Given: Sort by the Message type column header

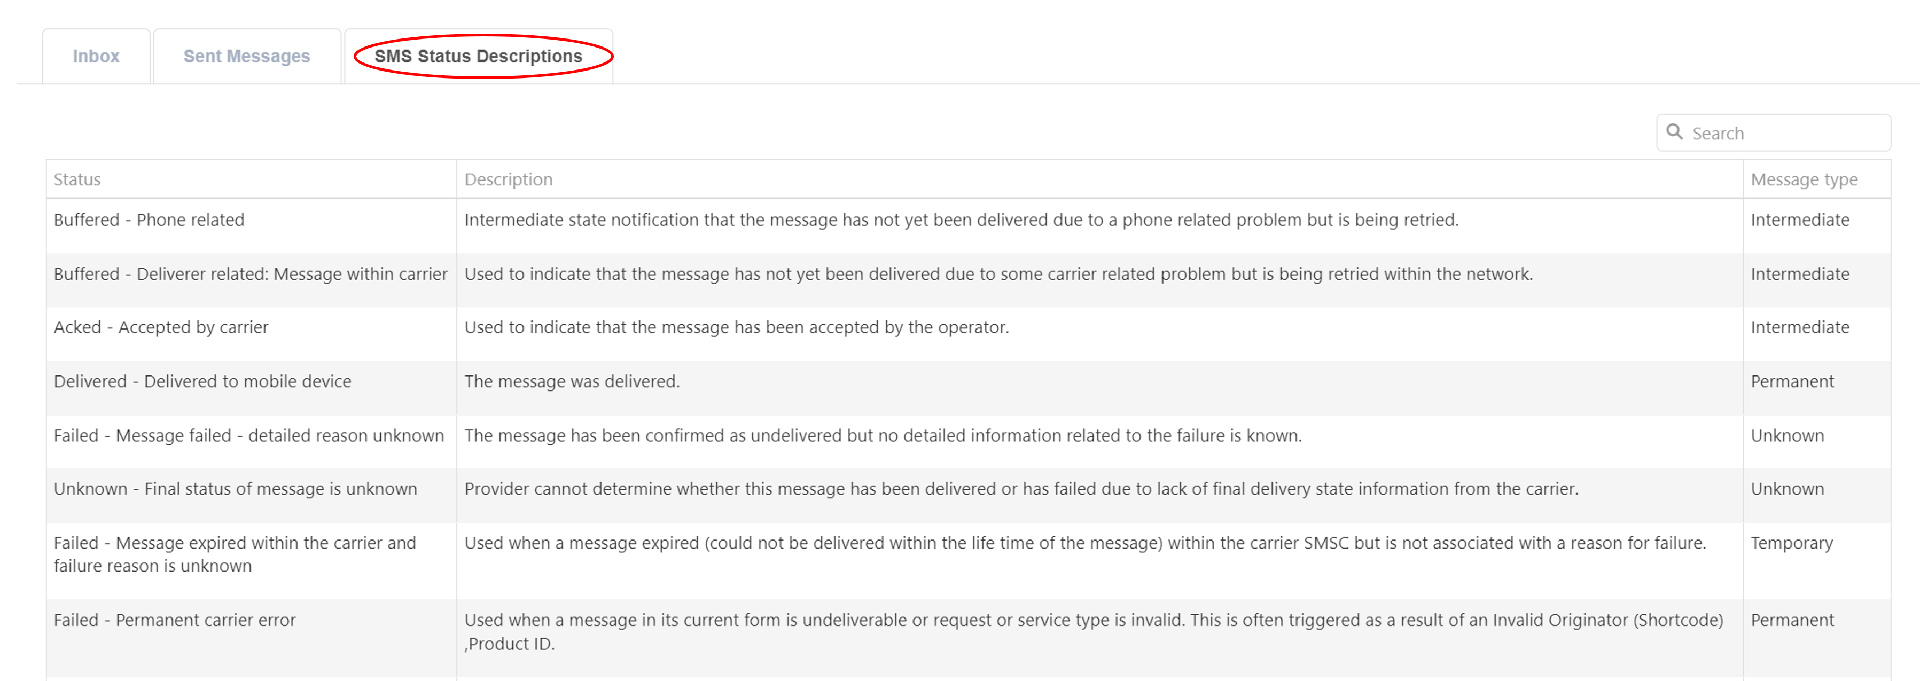Looking at the screenshot, I should [x=1804, y=179].
